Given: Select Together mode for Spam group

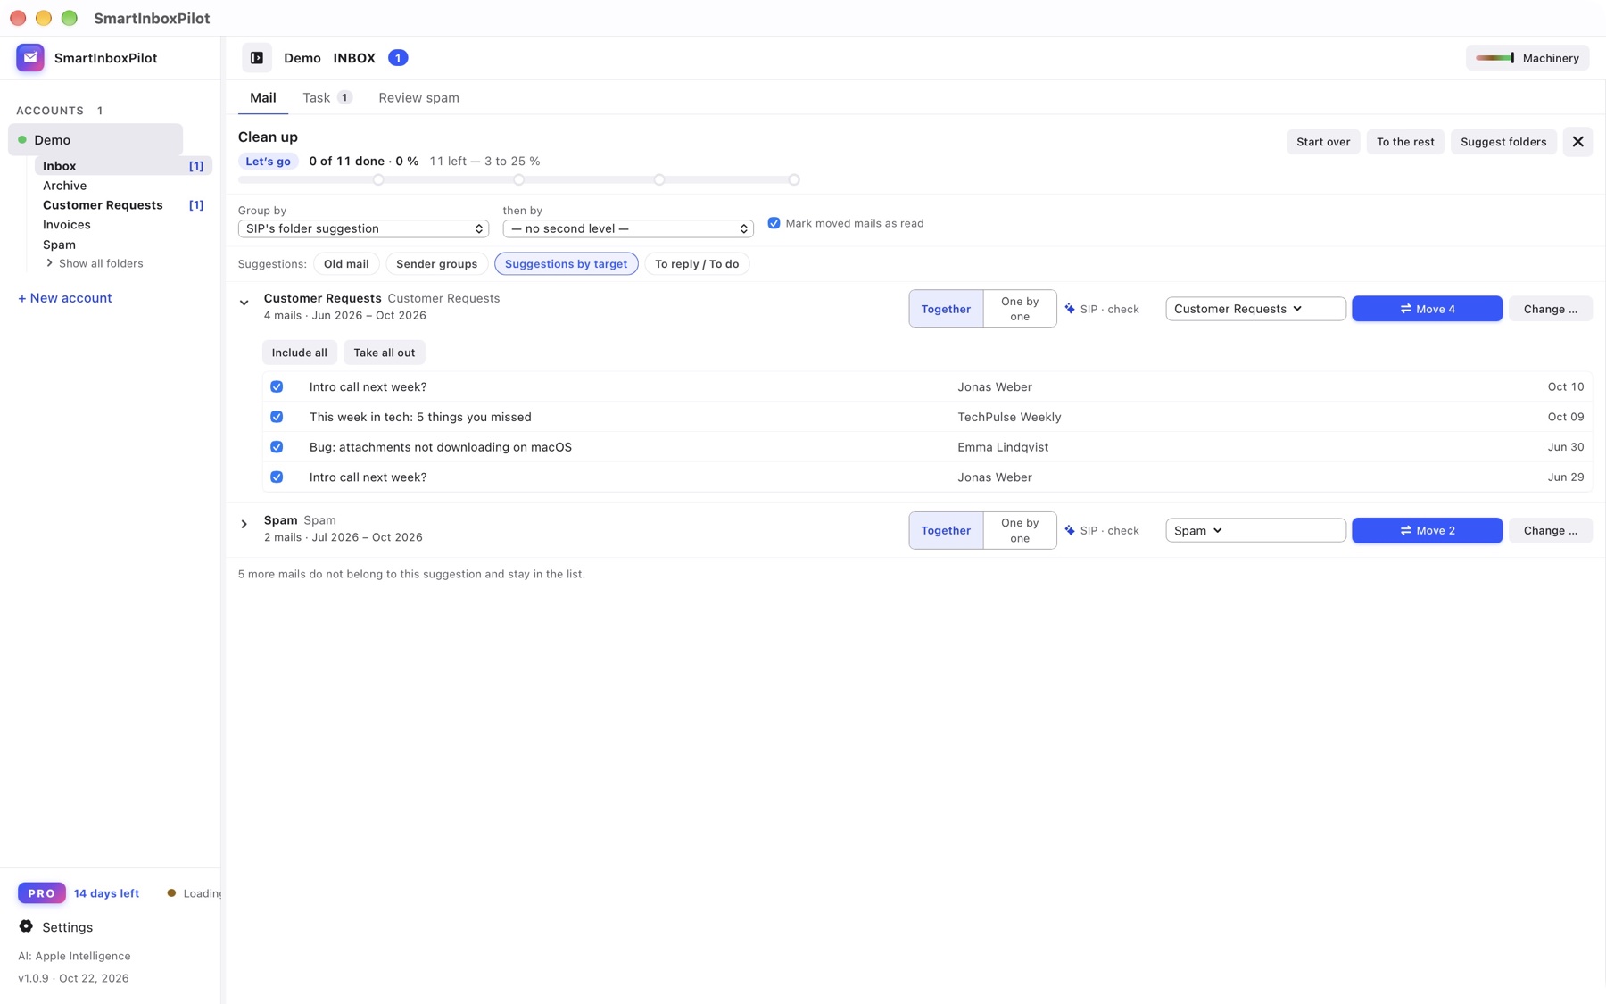Looking at the screenshot, I should tap(946, 530).
